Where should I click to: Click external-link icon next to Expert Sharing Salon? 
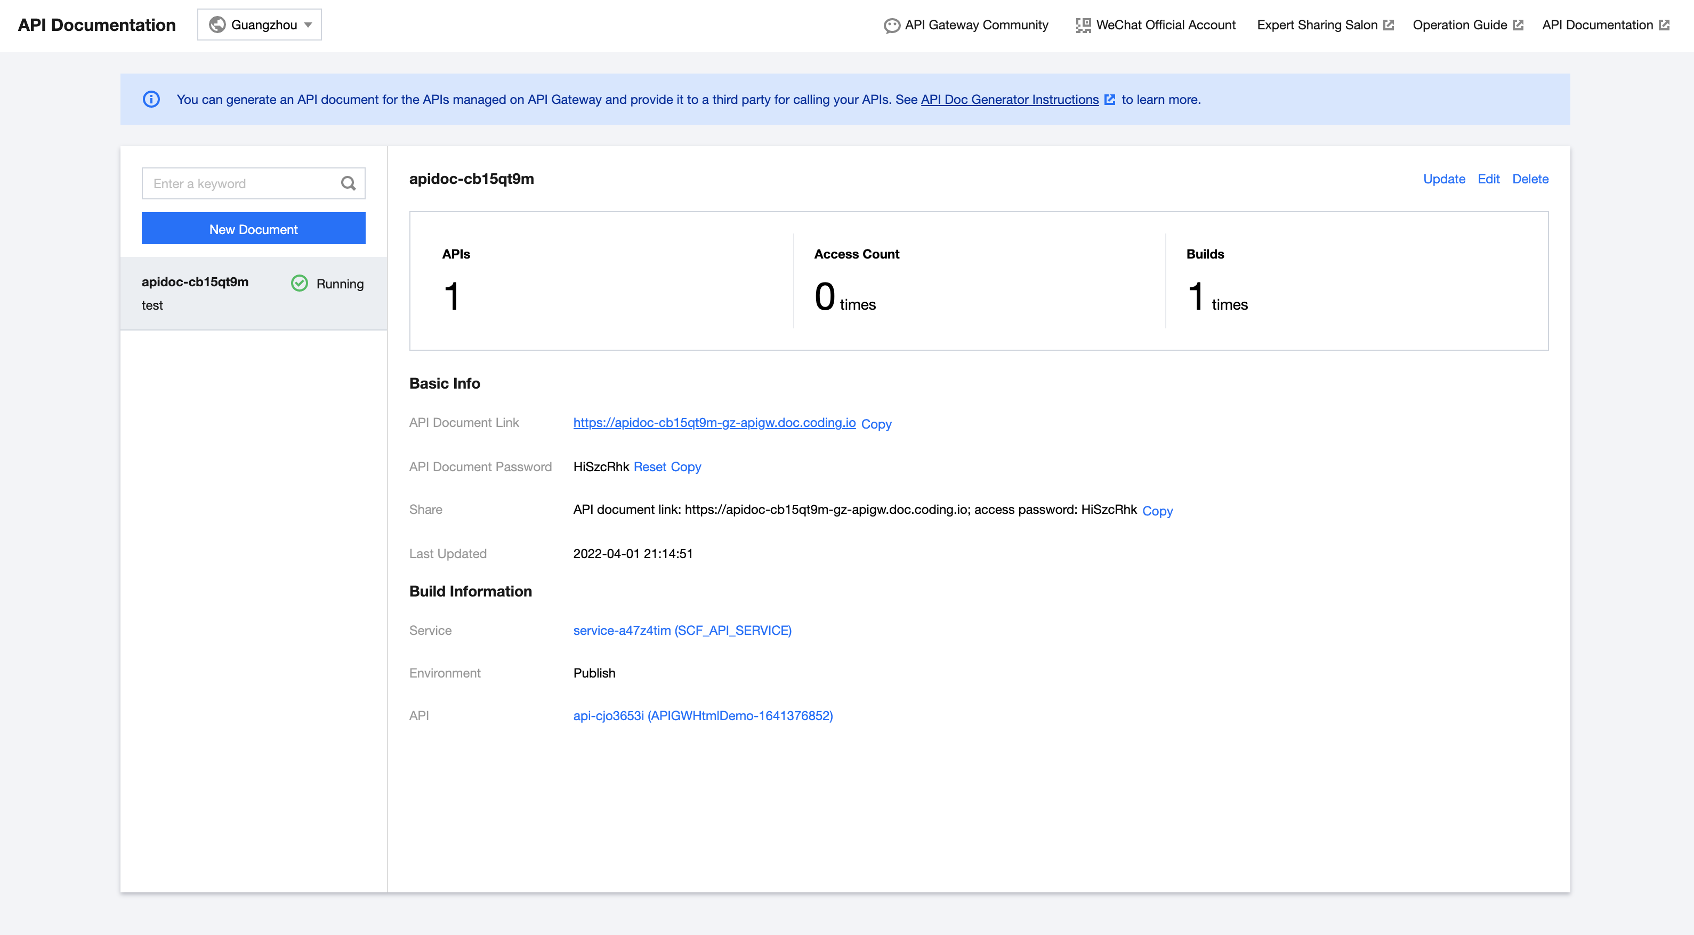click(x=1389, y=25)
